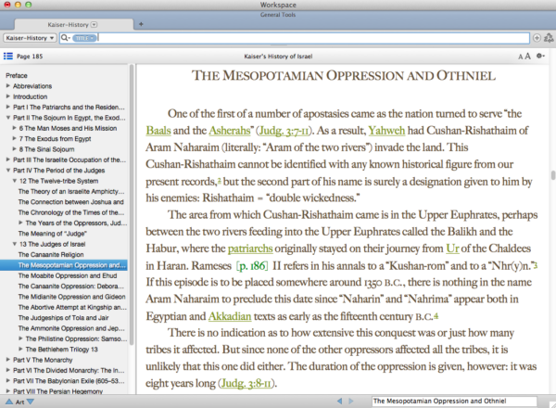Add a new tab with plus
Image resolution: width=556 pixels, height=408 pixels.
[141, 24]
